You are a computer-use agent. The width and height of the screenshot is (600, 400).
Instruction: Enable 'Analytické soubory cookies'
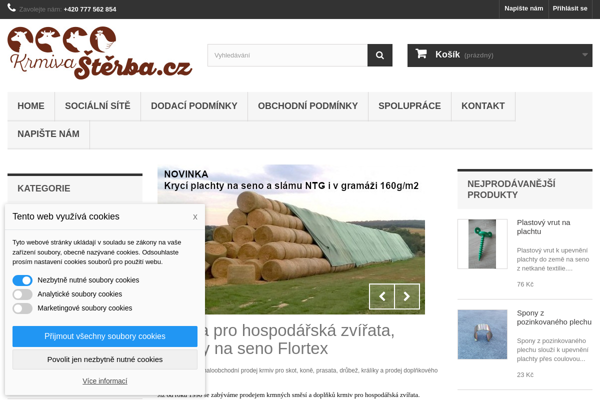pyautogui.click(x=22, y=294)
